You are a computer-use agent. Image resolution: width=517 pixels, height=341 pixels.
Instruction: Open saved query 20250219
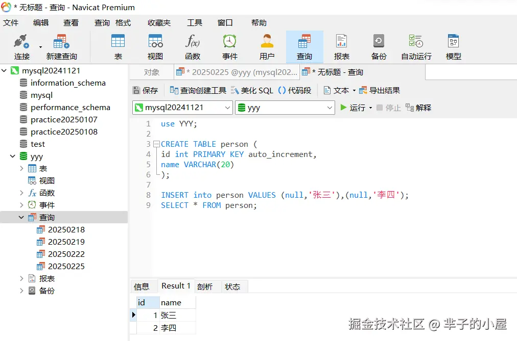(66, 242)
